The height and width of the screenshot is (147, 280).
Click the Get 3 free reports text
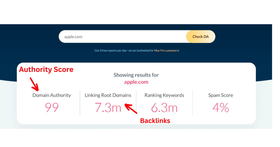coord(137,51)
